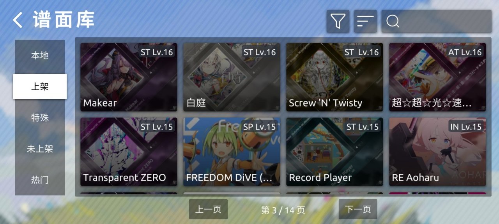
Task: Go back using the left arrow icon
Action: click(x=18, y=20)
